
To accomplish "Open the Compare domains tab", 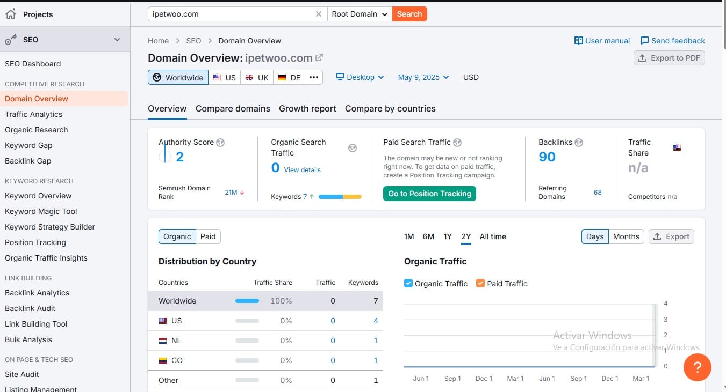I will point(233,108).
